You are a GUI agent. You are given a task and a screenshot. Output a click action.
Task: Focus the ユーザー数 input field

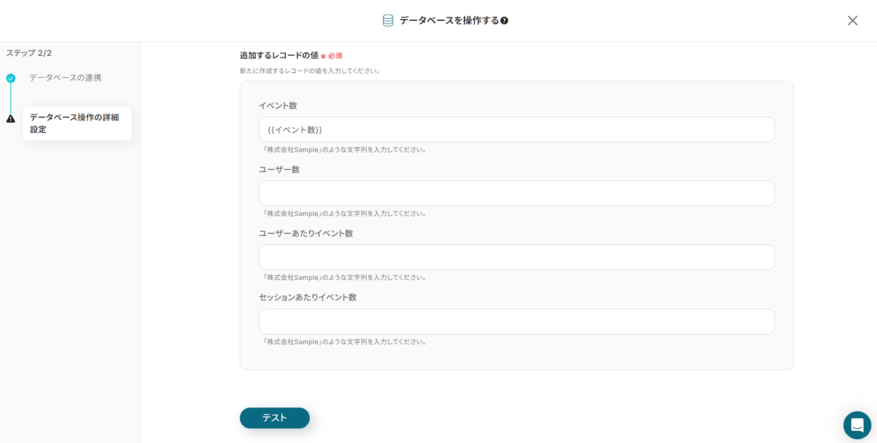pyautogui.click(x=516, y=193)
